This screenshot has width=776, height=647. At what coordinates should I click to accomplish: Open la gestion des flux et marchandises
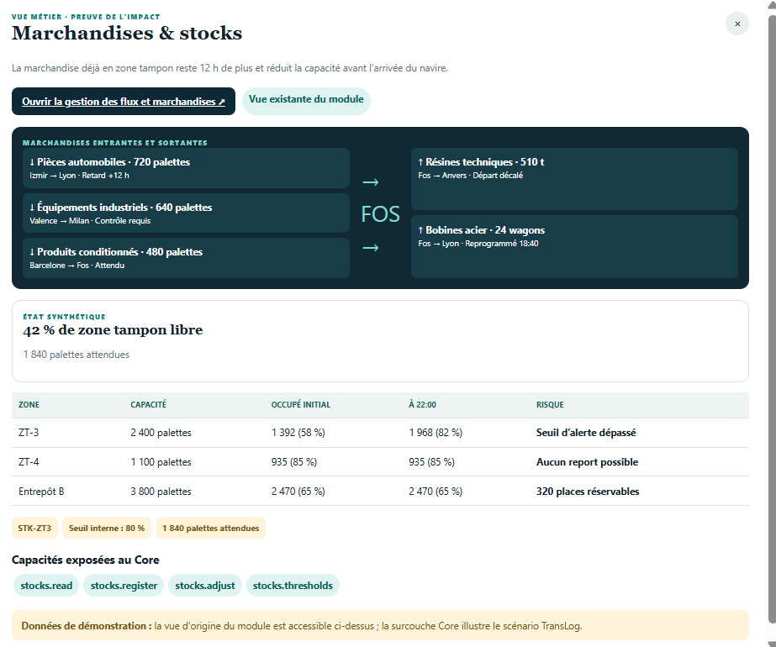pos(124,102)
